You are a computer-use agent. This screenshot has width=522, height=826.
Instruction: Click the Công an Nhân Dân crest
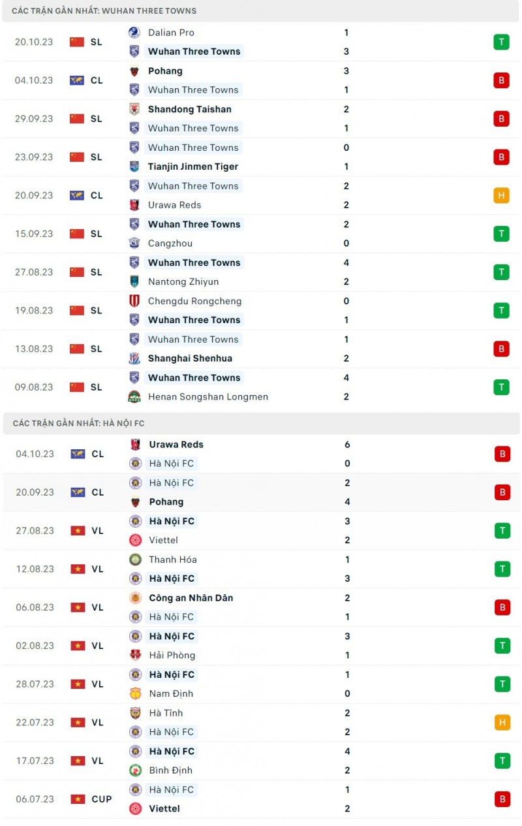(x=135, y=597)
